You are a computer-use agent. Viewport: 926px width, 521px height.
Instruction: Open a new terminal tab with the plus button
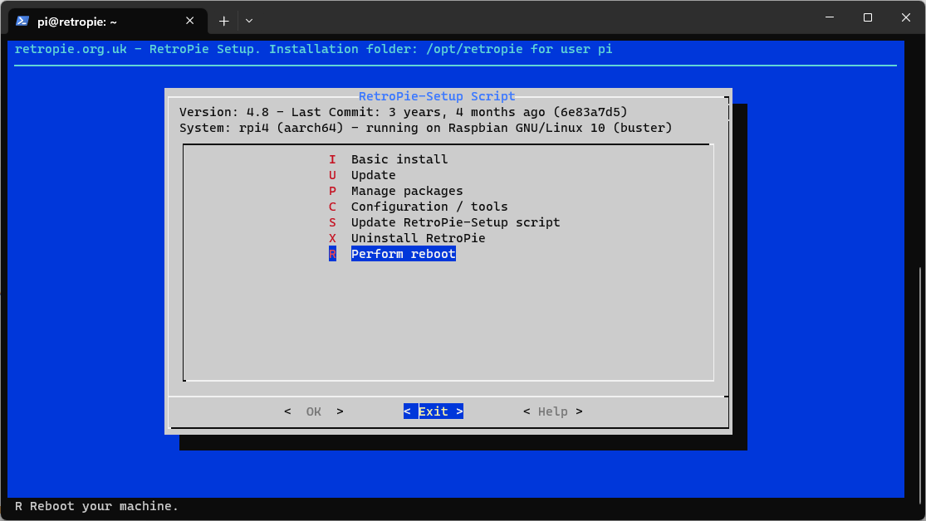(224, 22)
